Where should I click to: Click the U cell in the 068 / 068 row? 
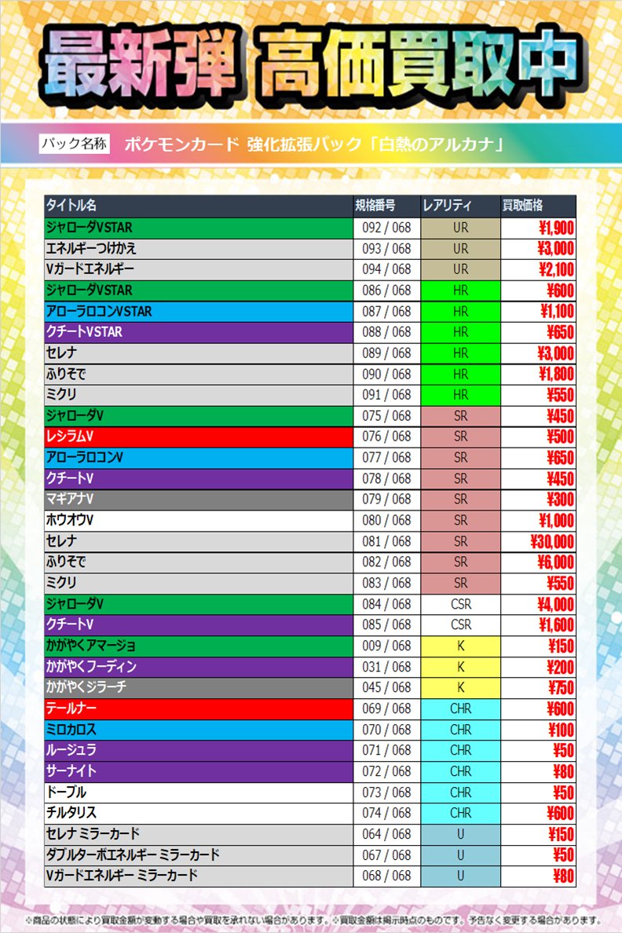click(461, 876)
